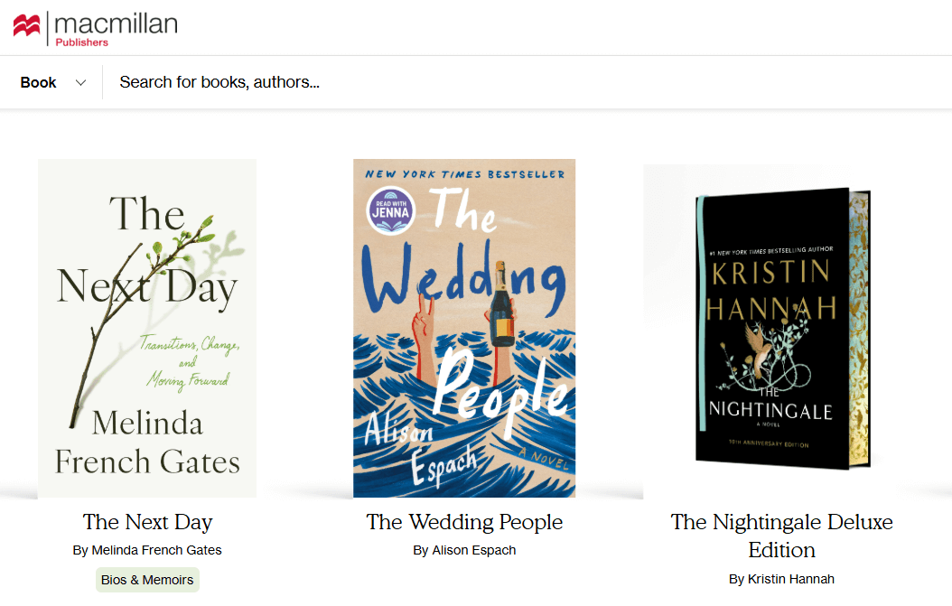Click the Macmillan Publishers logo
This screenshot has width=952, height=606.
(x=95, y=26)
